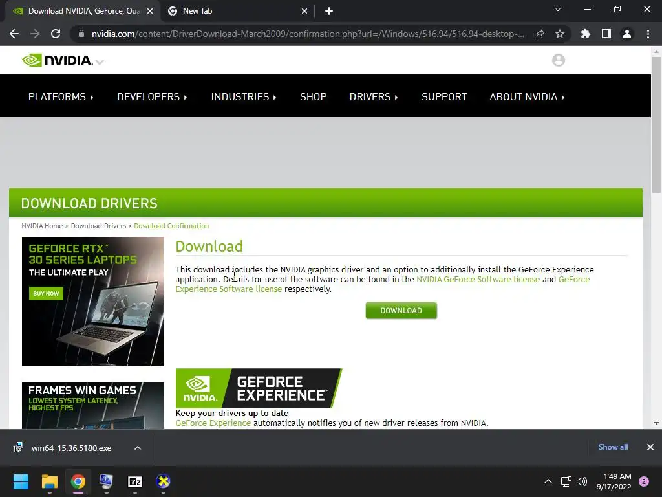Click the browser forward arrow

tap(35, 34)
